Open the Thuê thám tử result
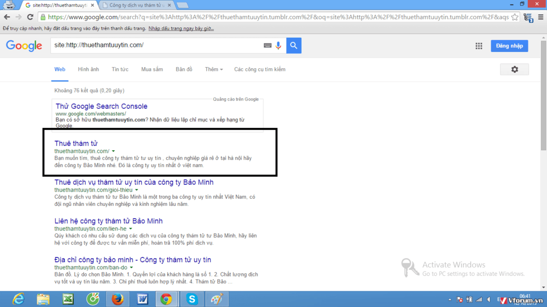The image size is (547, 307). tap(76, 143)
